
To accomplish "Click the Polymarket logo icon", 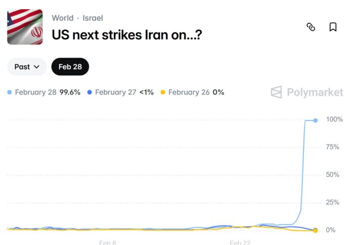I will coord(276,92).
